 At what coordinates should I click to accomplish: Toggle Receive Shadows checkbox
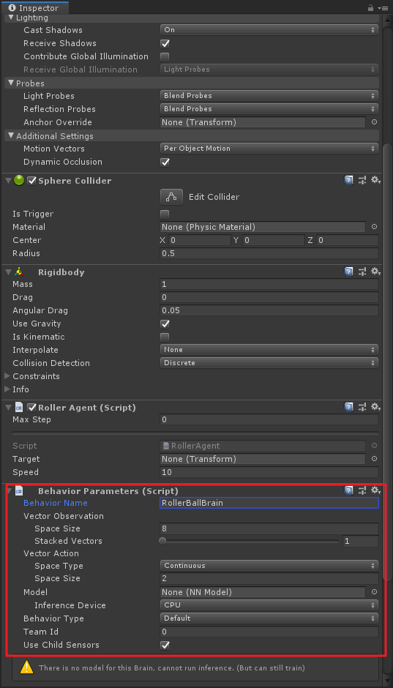coord(165,43)
